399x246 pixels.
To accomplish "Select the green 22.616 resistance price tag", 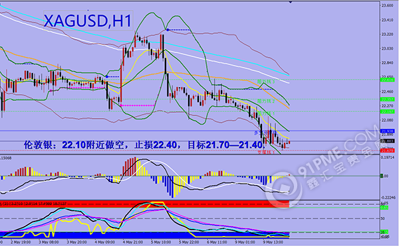I will pyautogui.click(x=388, y=80).
